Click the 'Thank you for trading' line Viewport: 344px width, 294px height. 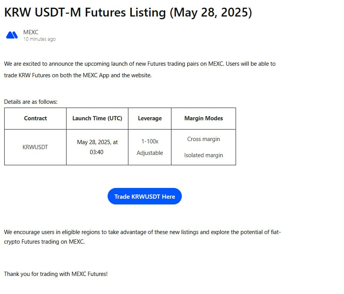coord(56,274)
